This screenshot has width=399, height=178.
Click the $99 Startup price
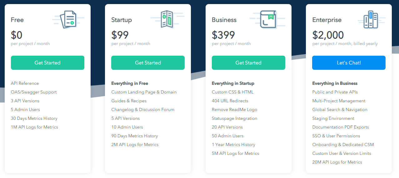click(120, 35)
